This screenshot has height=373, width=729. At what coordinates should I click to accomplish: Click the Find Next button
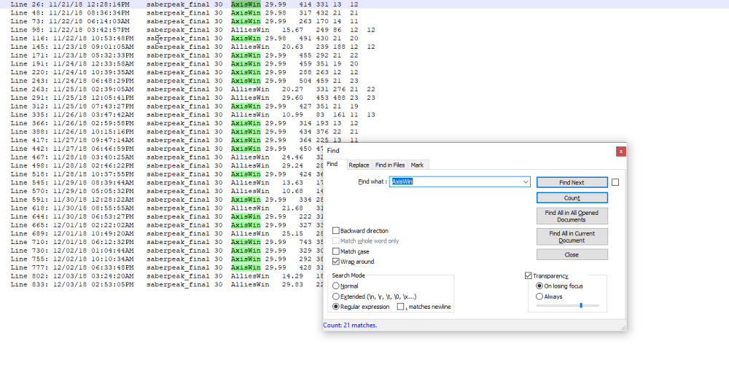[x=572, y=183]
